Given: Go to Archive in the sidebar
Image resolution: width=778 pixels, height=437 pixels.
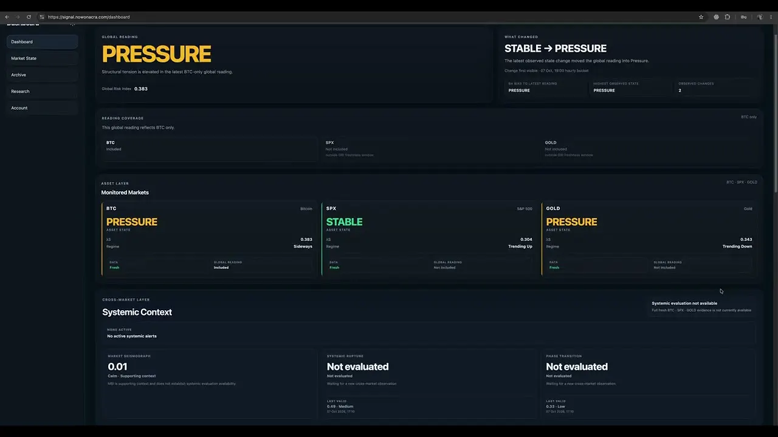Looking at the screenshot, I should point(42,75).
